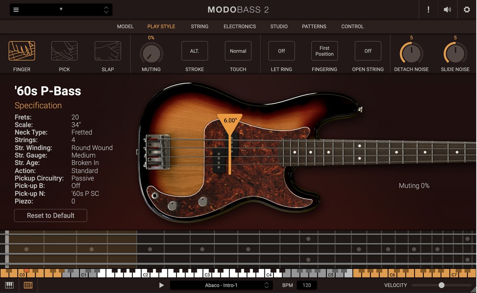
Task: Click the Reset to Default button
Action: 50,216
